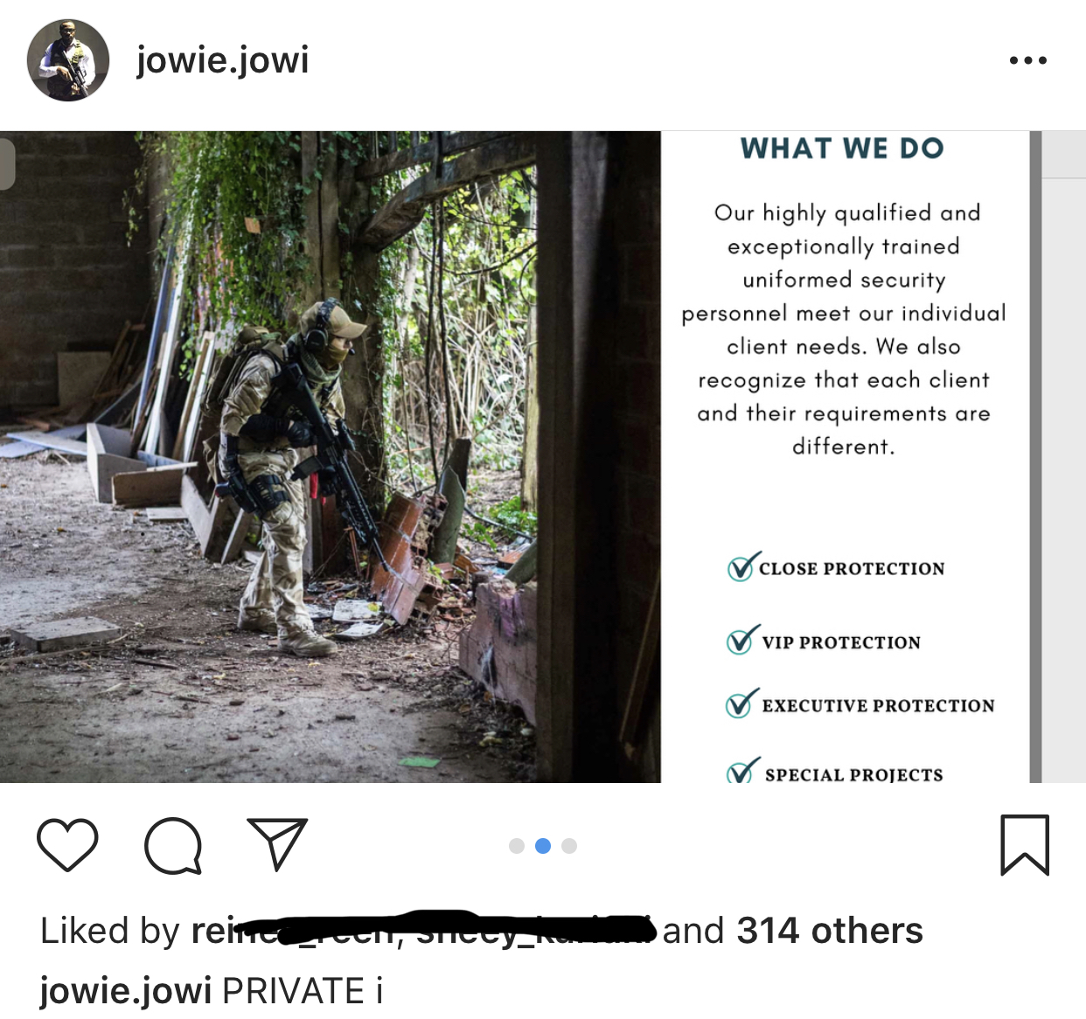Click the Close Protection checkmark
1086x1019 pixels.
pos(741,567)
